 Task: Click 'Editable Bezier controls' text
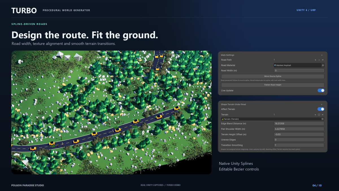pyautogui.click(x=239, y=169)
